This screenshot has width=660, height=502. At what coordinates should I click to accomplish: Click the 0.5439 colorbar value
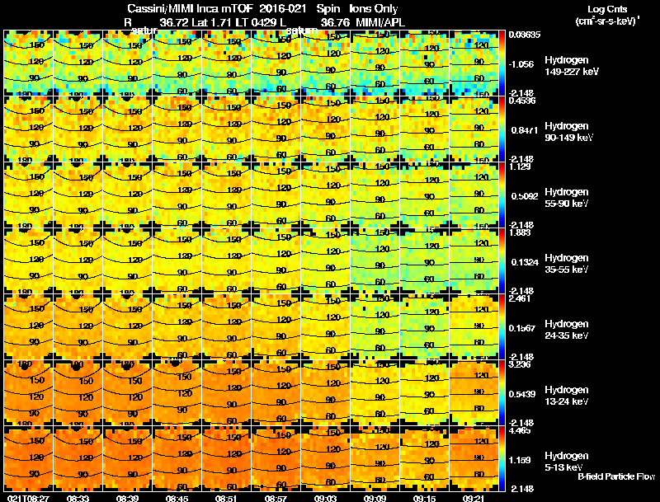[522, 394]
